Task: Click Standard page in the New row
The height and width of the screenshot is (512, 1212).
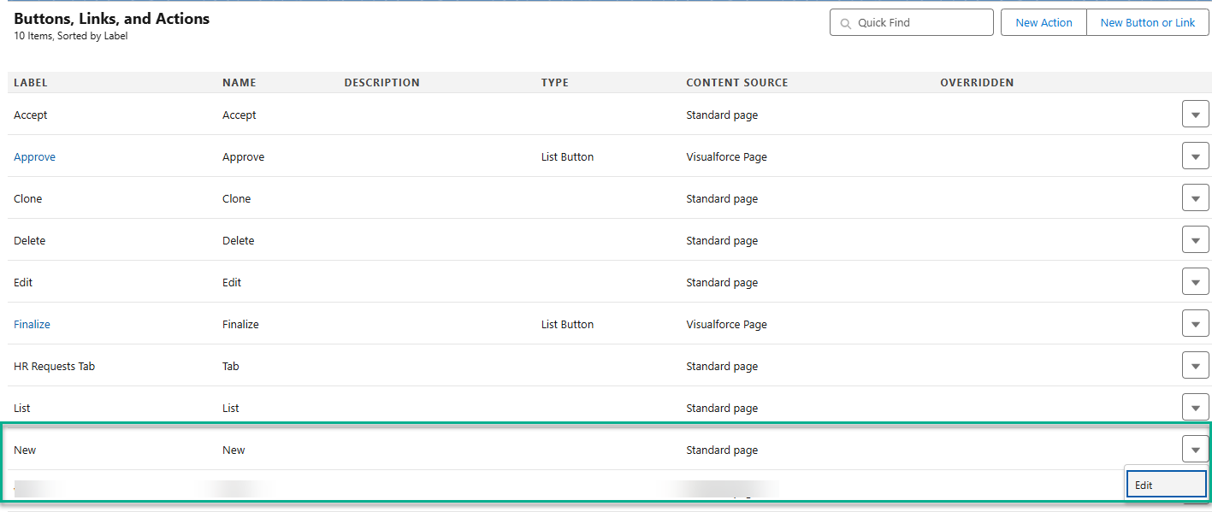Action: (722, 450)
